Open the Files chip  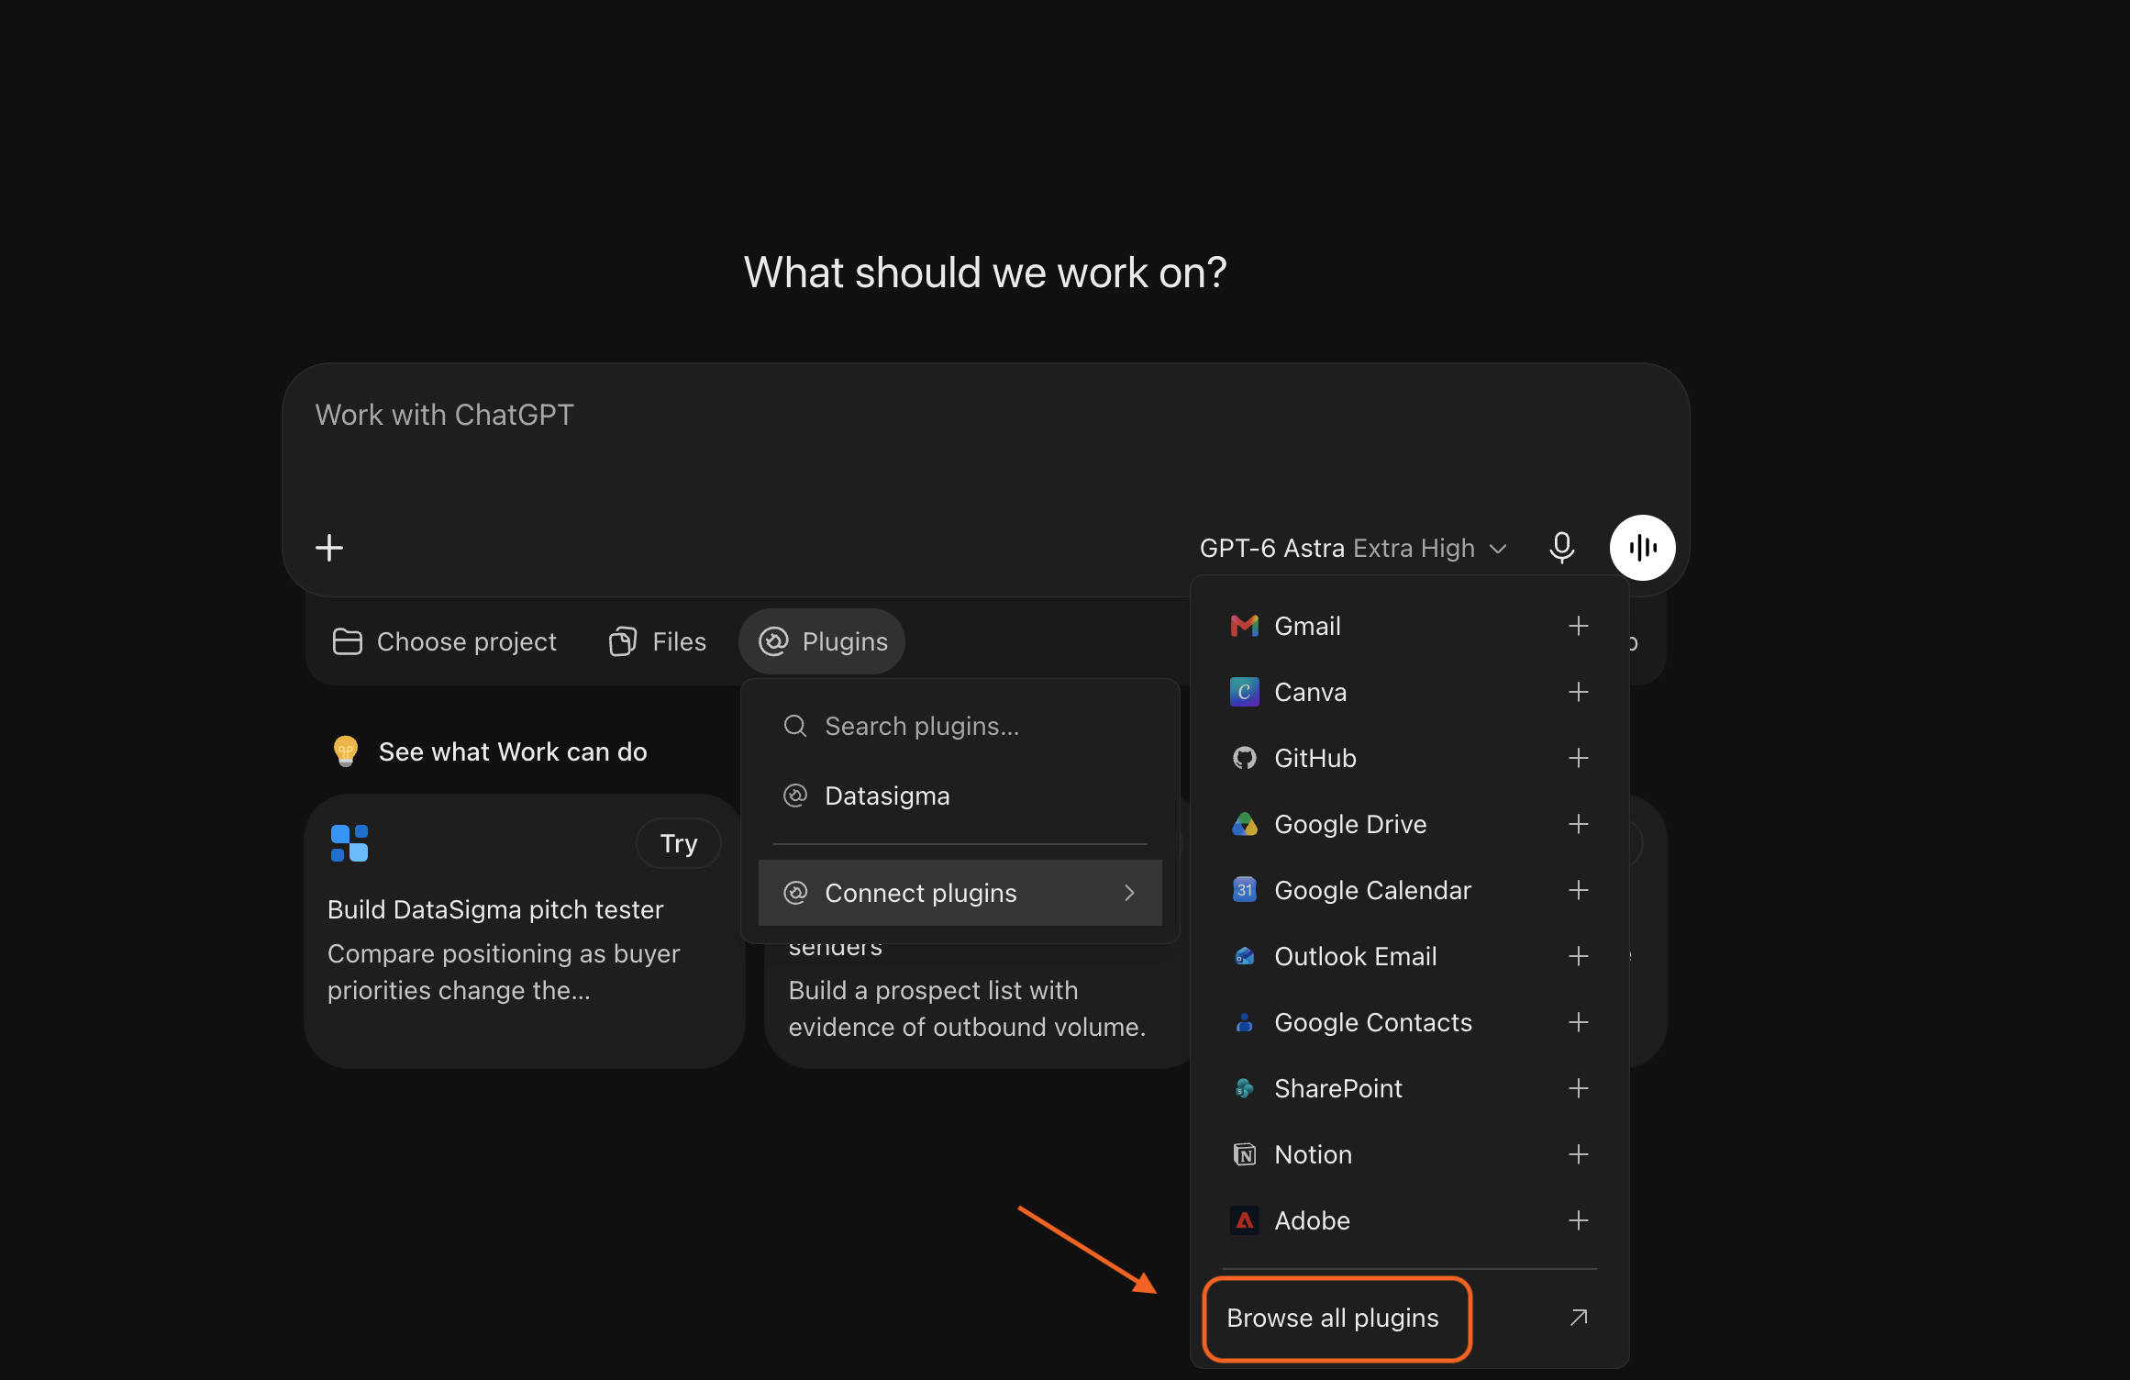pyautogui.click(x=658, y=641)
